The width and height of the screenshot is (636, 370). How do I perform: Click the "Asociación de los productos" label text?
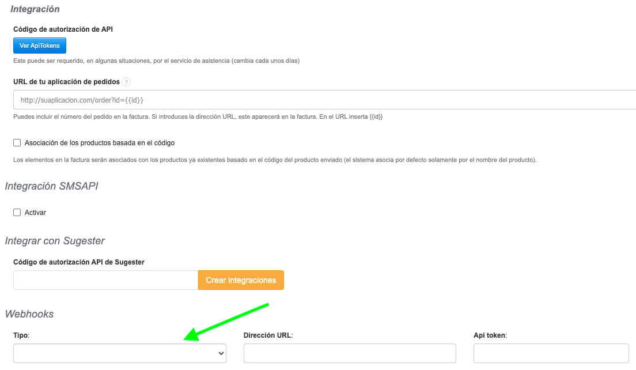click(100, 142)
